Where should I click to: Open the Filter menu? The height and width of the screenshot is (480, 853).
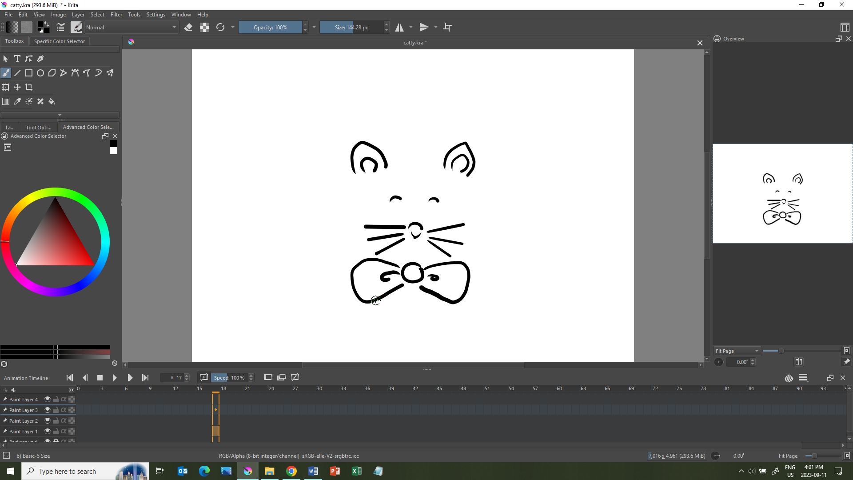116,15
